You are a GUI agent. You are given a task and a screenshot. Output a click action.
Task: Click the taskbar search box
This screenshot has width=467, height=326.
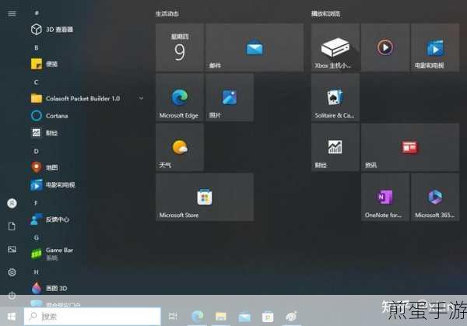point(93,316)
